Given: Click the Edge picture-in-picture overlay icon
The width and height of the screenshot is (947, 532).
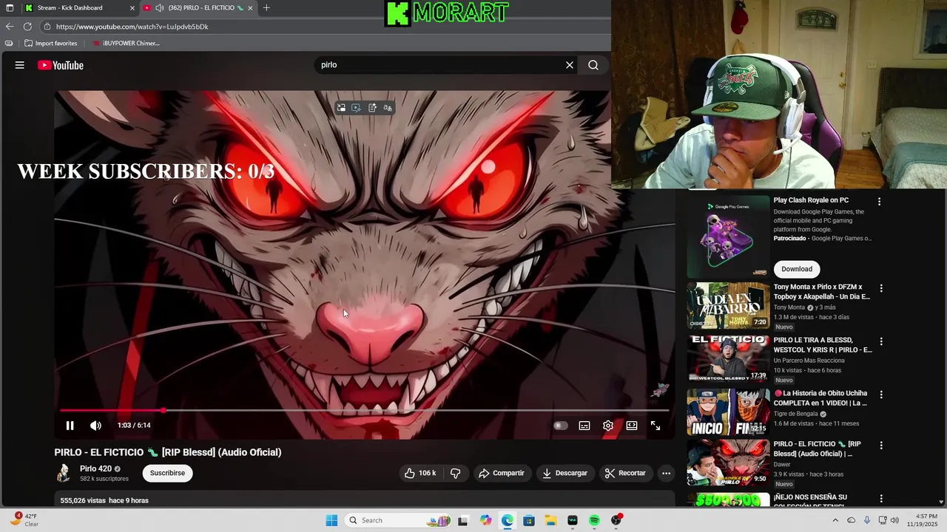Looking at the screenshot, I should click(341, 108).
